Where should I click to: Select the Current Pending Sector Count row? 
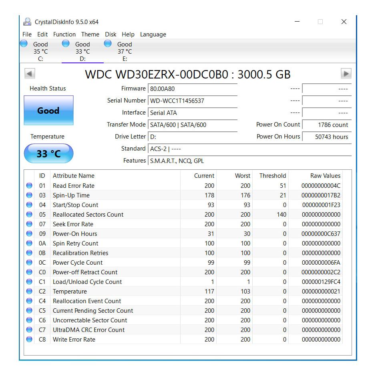pyautogui.click(x=93, y=311)
